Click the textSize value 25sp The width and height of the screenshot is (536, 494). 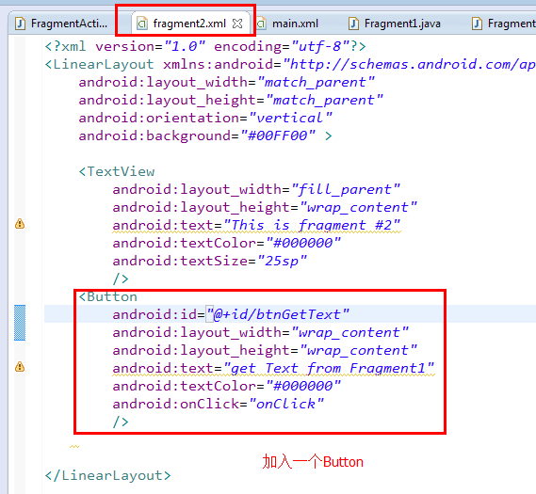pyautogui.click(x=282, y=262)
